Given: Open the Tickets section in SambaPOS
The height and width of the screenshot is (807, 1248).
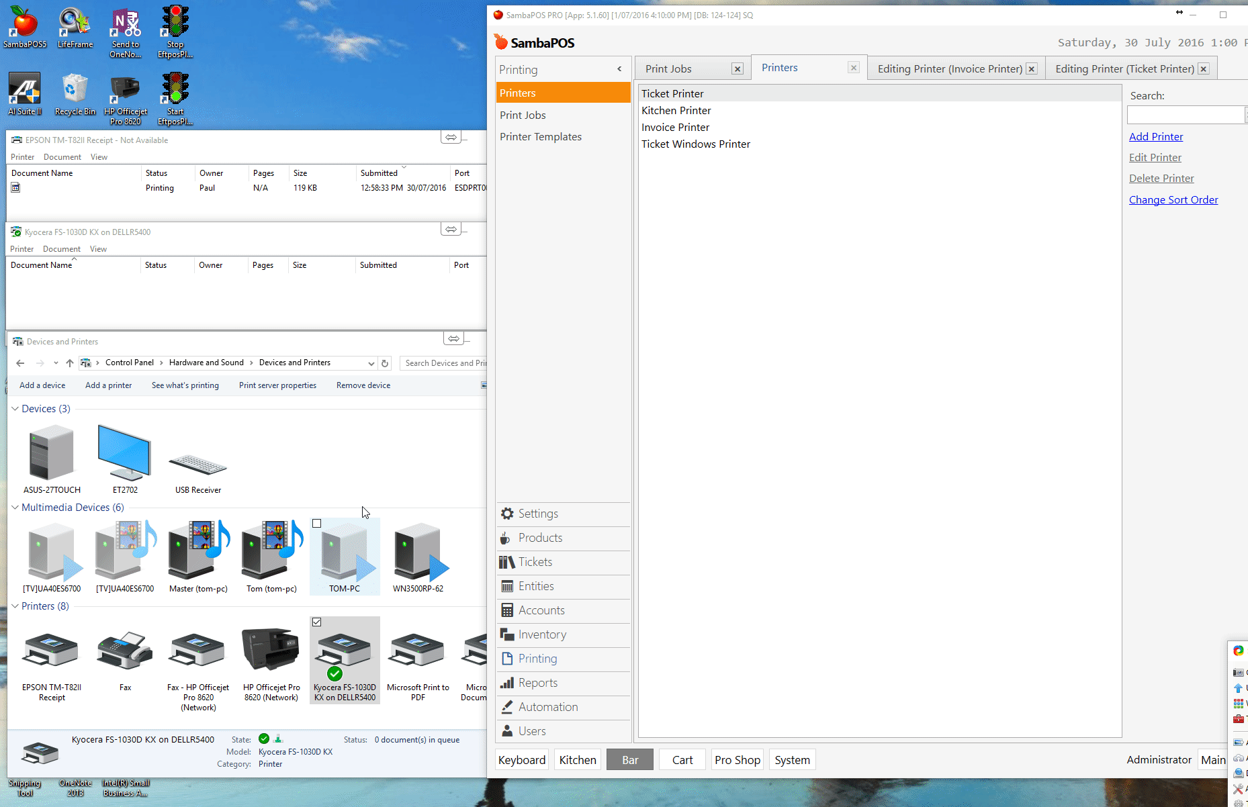Looking at the screenshot, I should (x=563, y=562).
